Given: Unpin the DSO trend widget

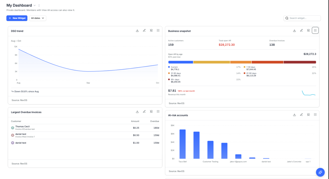Looking at the screenshot, I should (151, 31).
